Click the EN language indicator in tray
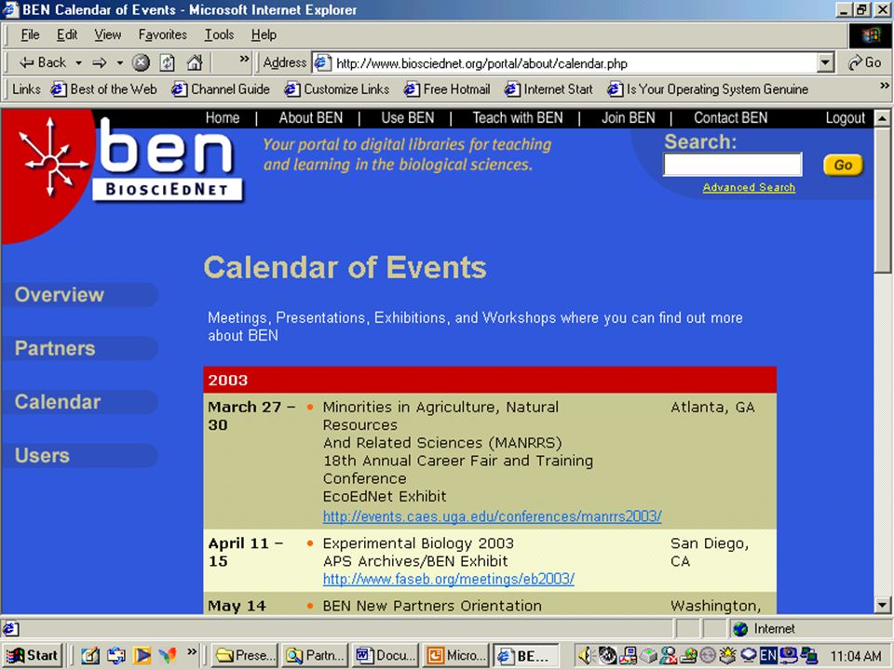This screenshot has width=894, height=670. click(768, 656)
